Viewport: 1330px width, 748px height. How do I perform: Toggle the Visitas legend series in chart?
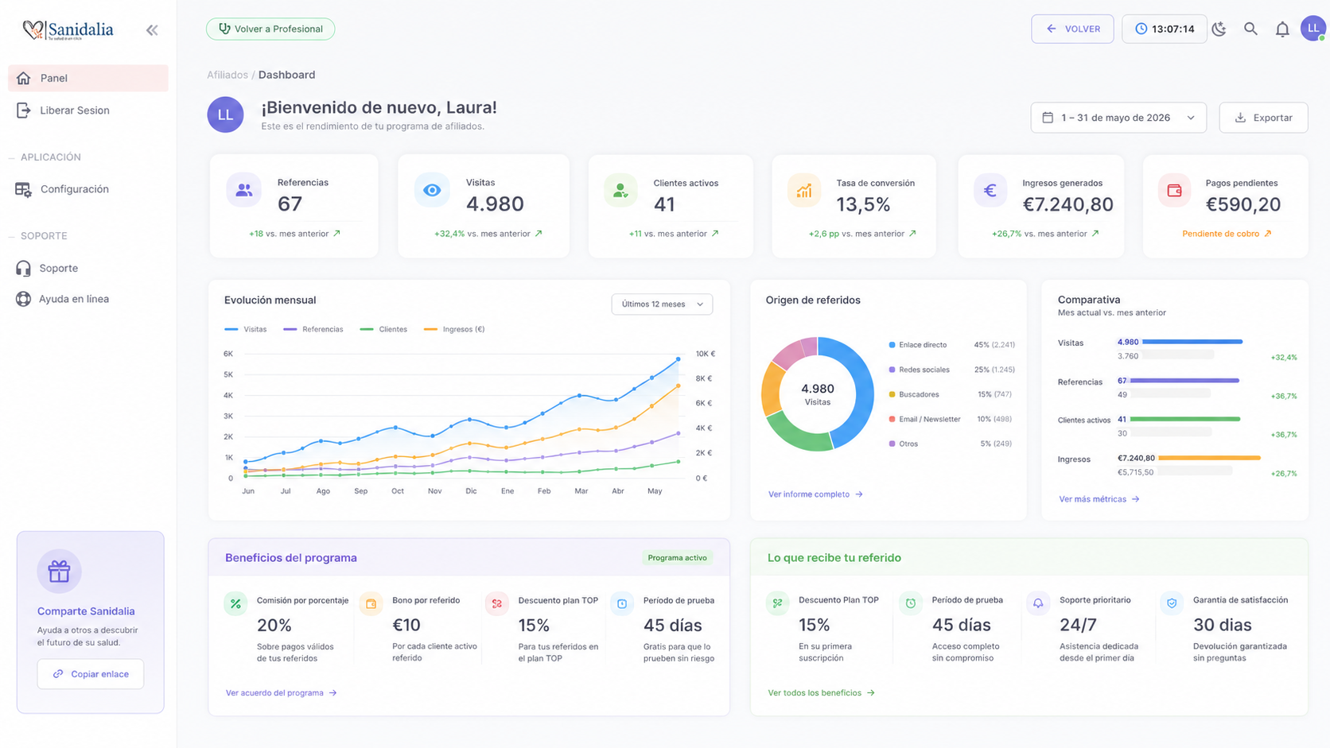(x=246, y=329)
